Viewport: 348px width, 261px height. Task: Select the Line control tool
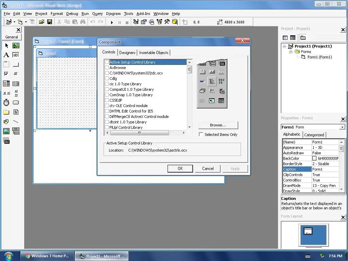(x=16, y=122)
